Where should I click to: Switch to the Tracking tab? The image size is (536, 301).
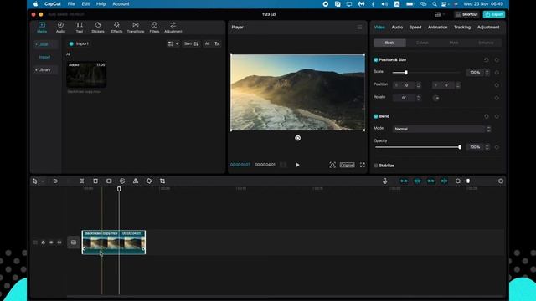462,27
